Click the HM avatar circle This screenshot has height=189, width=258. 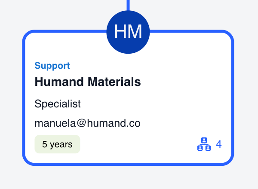click(128, 32)
